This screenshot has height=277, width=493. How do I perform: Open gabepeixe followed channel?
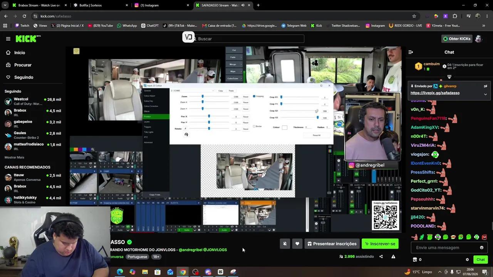click(x=33, y=123)
